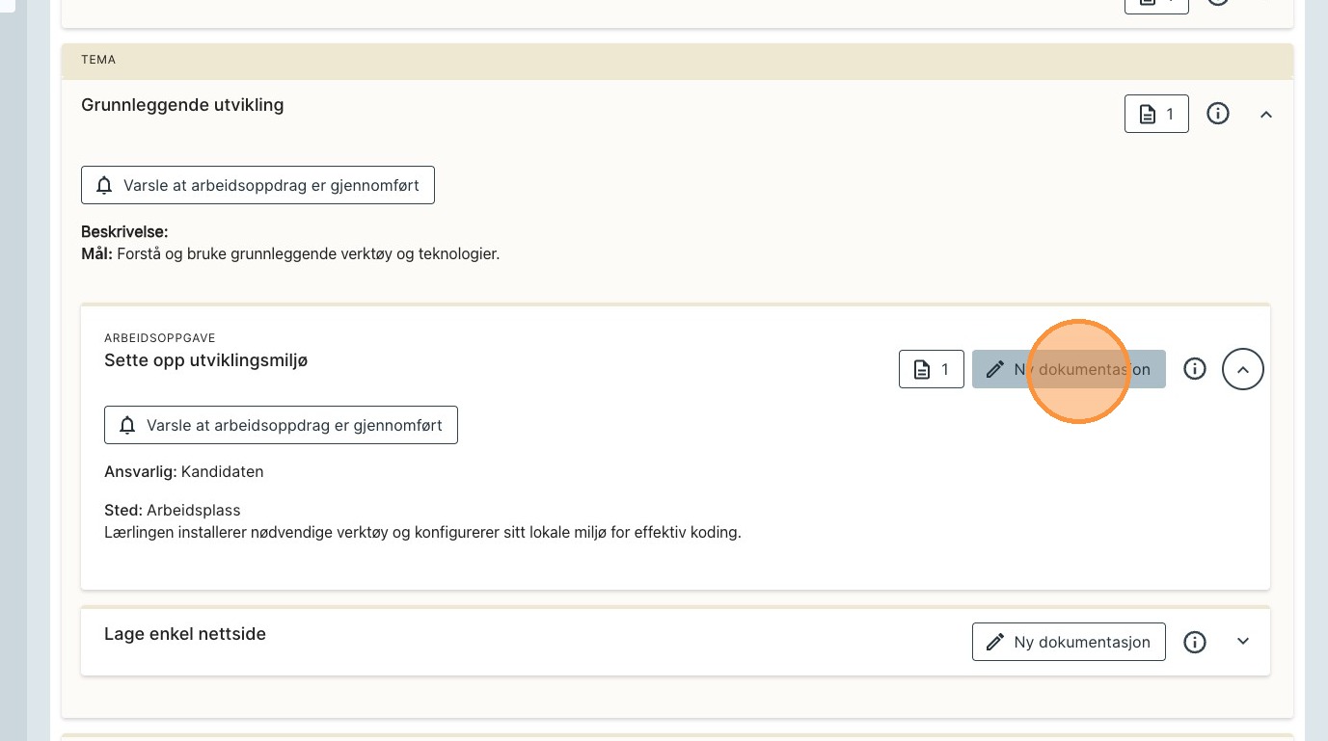Collapse the Grunnleggende utvikling theme

1266,114
